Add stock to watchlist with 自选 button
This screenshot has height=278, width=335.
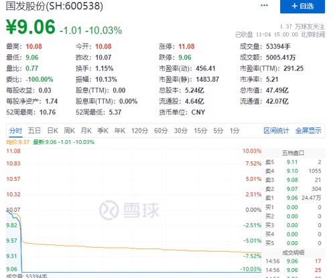pos(302,6)
